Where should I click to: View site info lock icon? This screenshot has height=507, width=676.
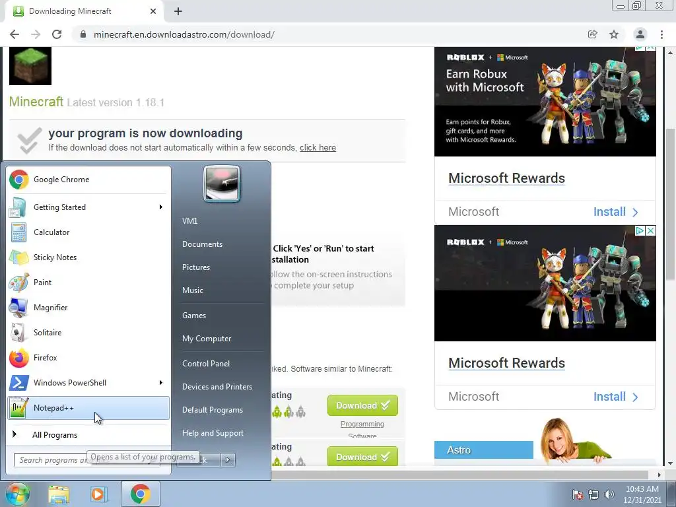coord(83,34)
